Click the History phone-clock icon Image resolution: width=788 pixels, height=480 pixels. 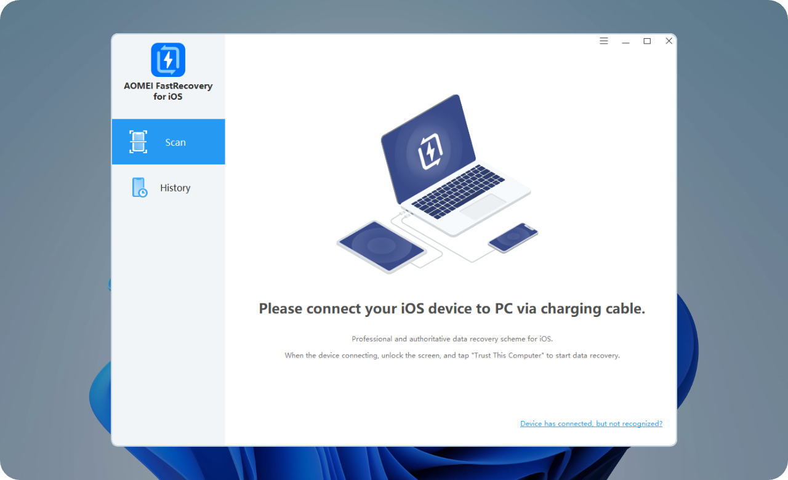140,188
